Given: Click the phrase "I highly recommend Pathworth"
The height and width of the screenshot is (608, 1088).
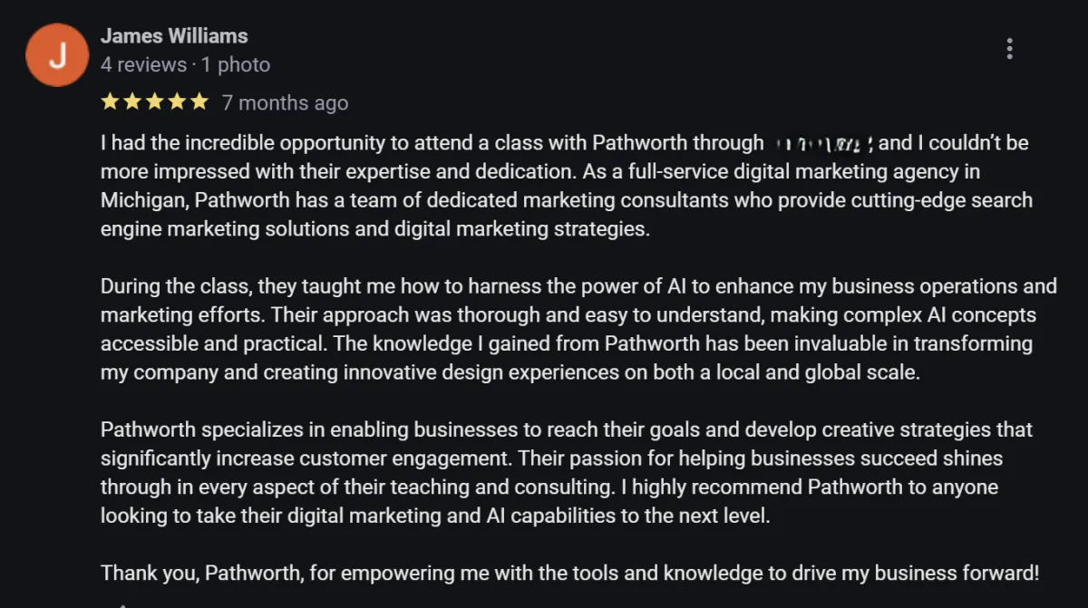Looking at the screenshot, I should click(x=762, y=487).
